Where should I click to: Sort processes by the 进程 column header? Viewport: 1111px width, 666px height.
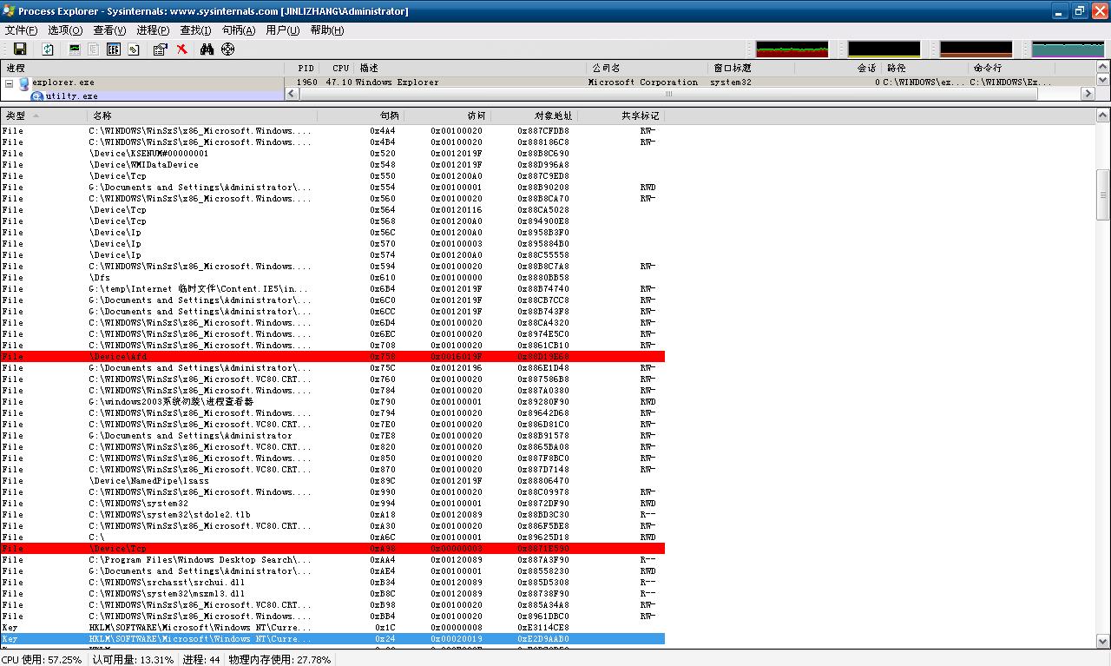pyautogui.click(x=142, y=68)
